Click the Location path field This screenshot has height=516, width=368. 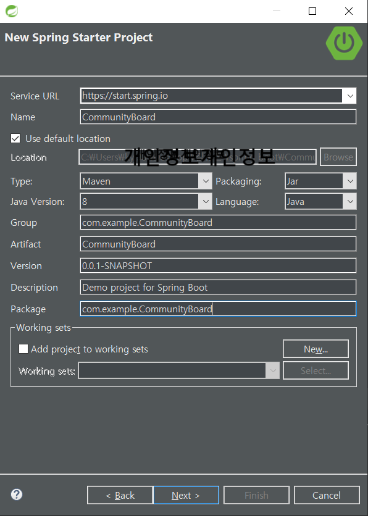click(x=198, y=157)
